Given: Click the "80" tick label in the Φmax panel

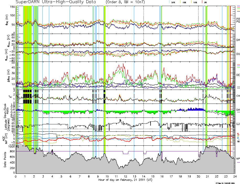Looking at the screenshot, I should click(13, 35).
